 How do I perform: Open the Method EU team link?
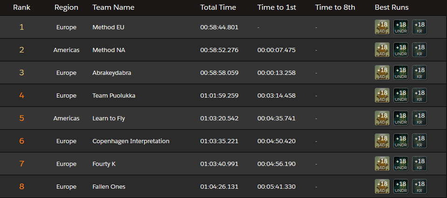pos(108,27)
